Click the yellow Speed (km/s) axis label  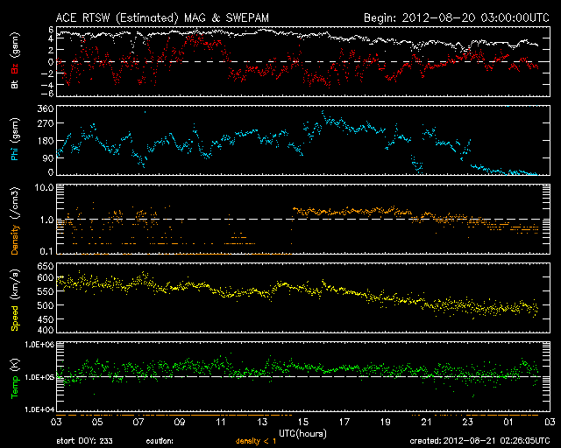(x=15, y=300)
